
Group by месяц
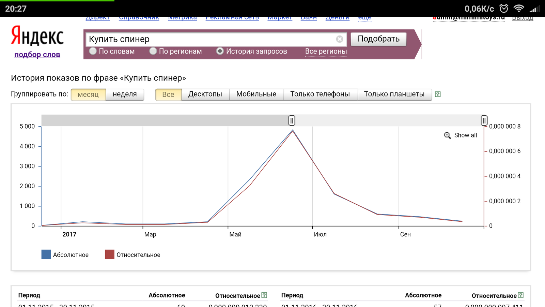pos(88,94)
